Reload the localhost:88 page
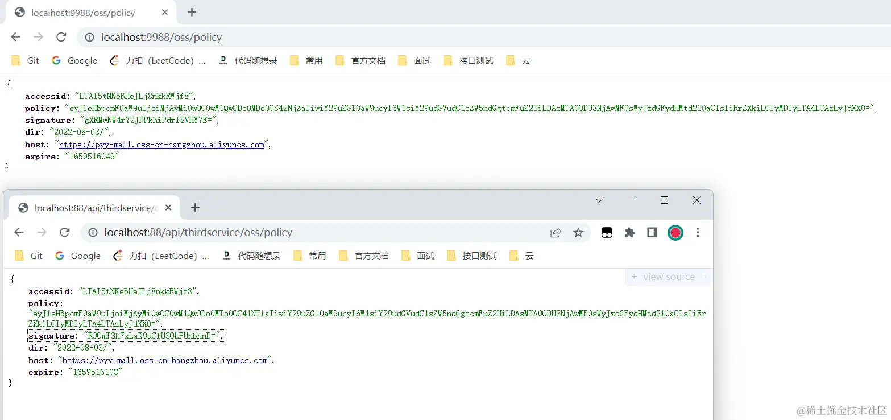 click(x=64, y=232)
